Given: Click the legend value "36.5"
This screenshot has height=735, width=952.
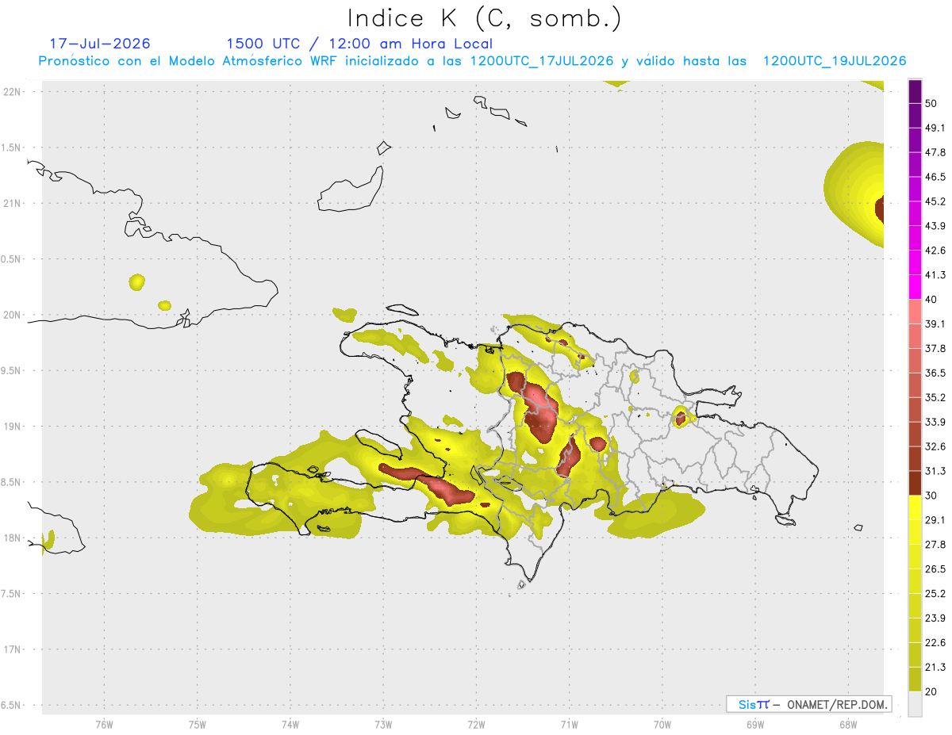Looking at the screenshot, I should pyautogui.click(x=935, y=373).
